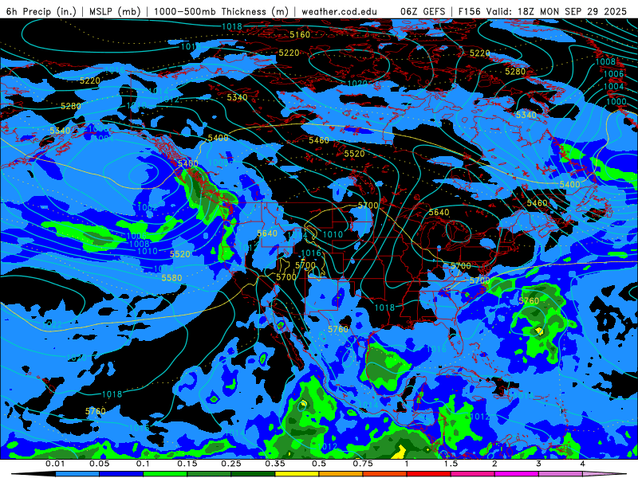Click the yellow precip maximum in Atlantic storm
The image size is (638, 478).
click(x=540, y=331)
